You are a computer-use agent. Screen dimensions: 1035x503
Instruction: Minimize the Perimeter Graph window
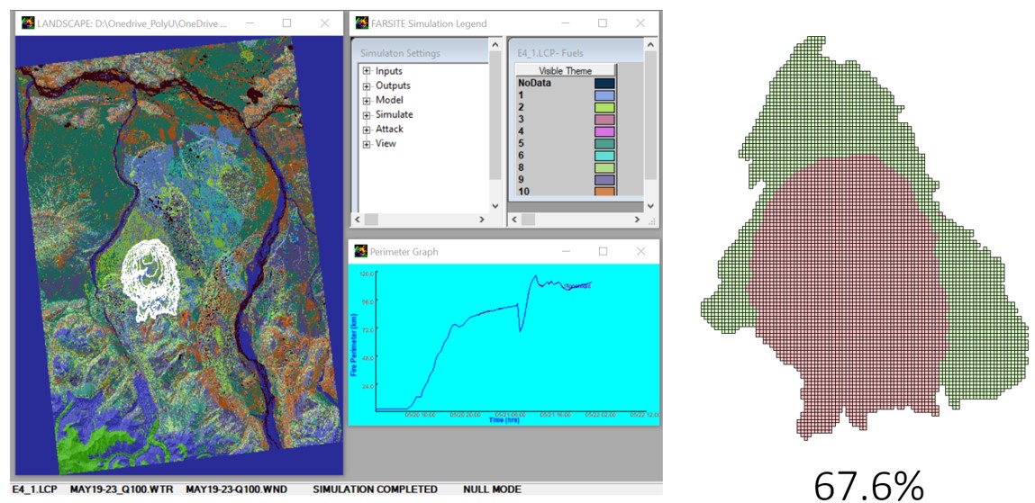[x=565, y=252]
